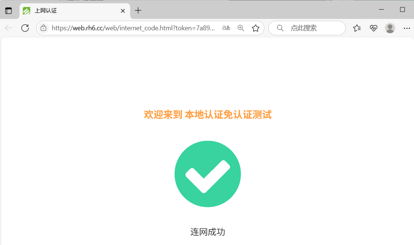The width and height of the screenshot is (414, 245).
Task: Click the search magnifier icon
Action: [x=280, y=28]
